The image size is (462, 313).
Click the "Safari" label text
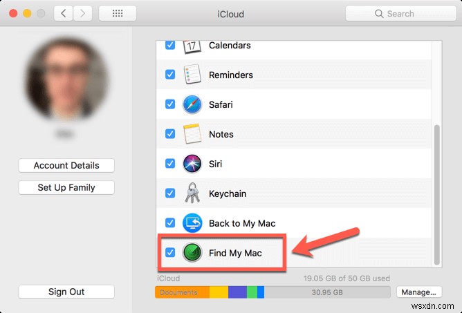(221, 104)
